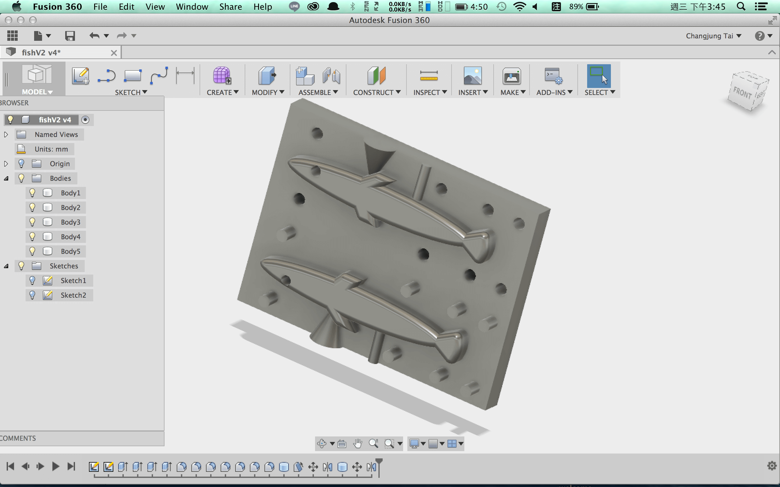Click the Midplane construct icon
The image size is (780, 487).
377,76
